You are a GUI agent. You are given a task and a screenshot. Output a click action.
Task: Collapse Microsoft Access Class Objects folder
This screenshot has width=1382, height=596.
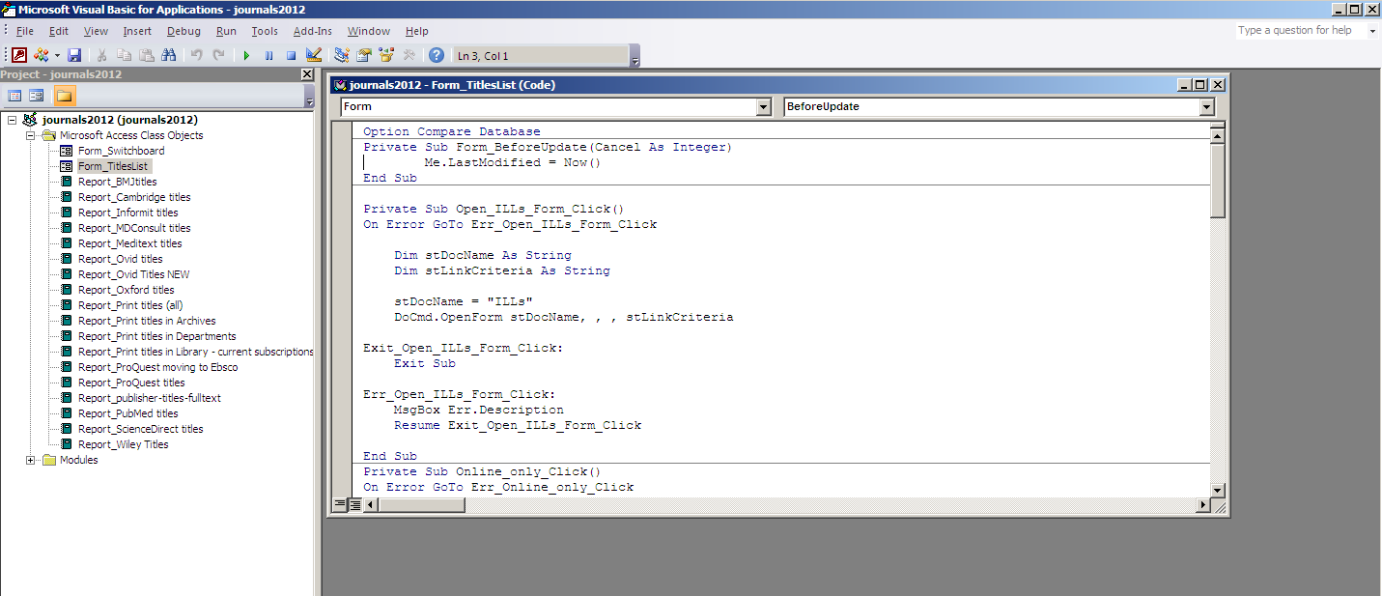point(30,135)
